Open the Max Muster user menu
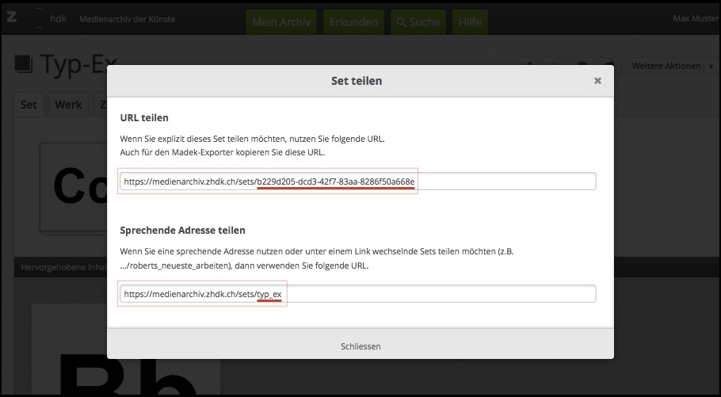721x397 pixels. pyautogui.click(x=694, y=19)
